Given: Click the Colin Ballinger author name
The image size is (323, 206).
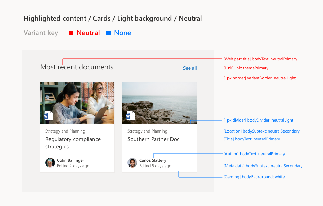Looking at the screenshot, I should 71,160.
